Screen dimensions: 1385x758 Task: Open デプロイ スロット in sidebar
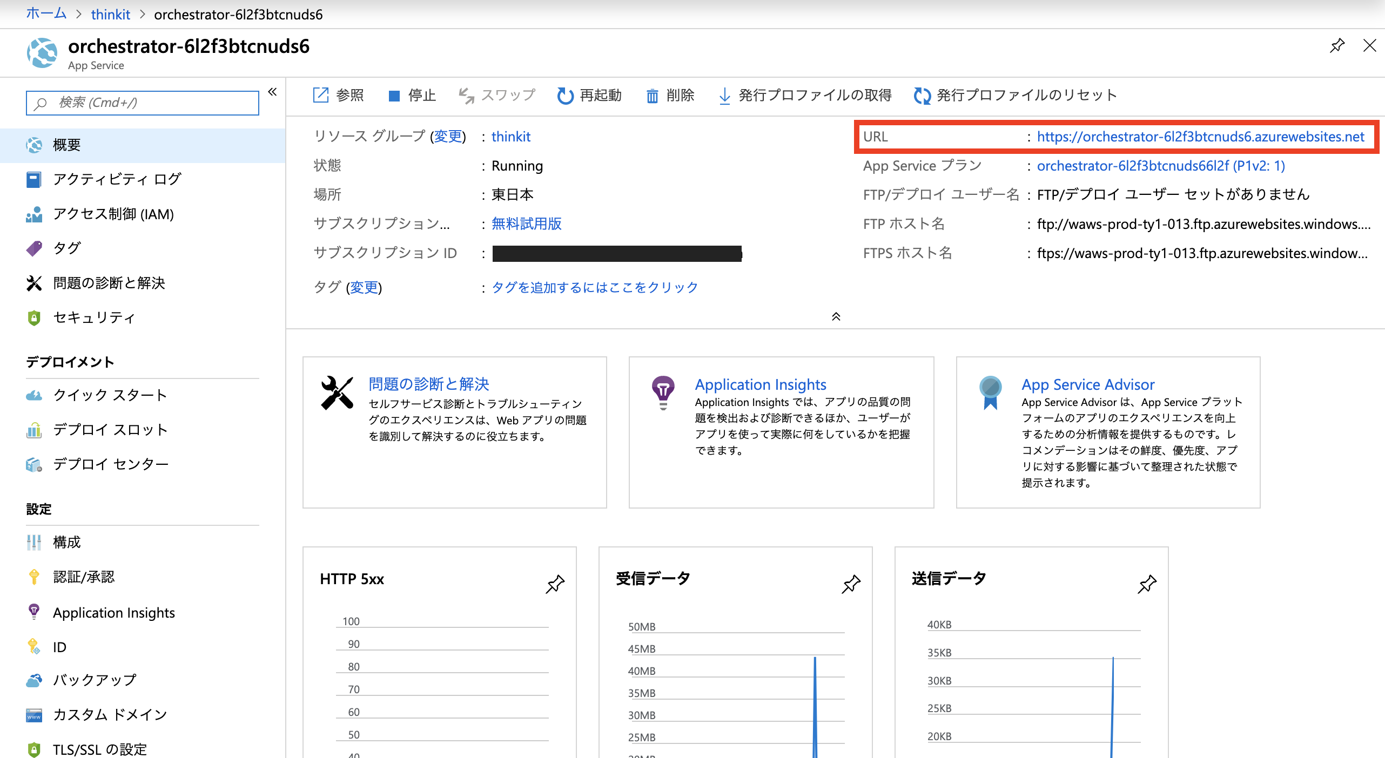[x=143, y=430]
